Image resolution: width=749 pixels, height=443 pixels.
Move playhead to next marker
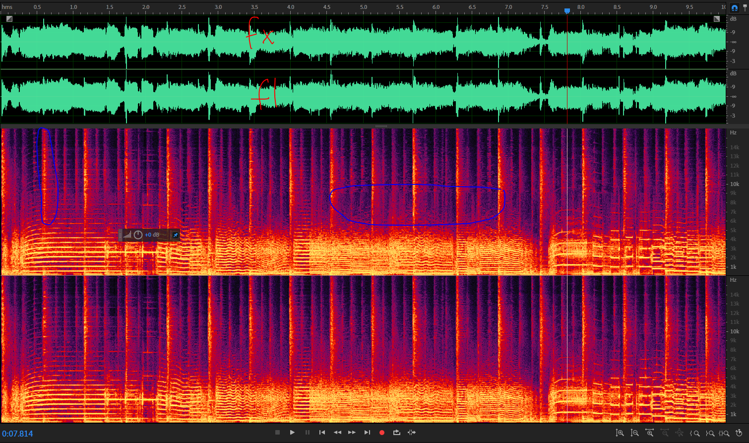(x=367, y=433)
